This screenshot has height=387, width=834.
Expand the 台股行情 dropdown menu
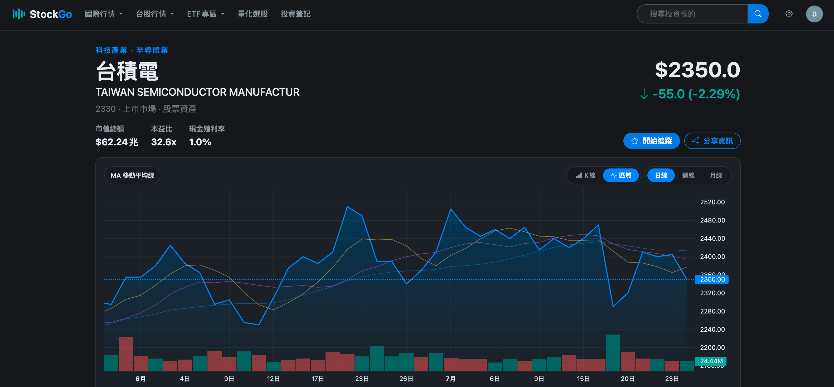click(x=155, y=14)
